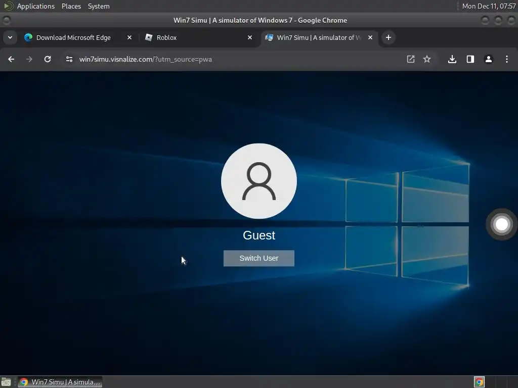The height and width of the screenshot is (388, 518).
Task: Tap the floating assistive circle button
Action: (x=501, y=224)
